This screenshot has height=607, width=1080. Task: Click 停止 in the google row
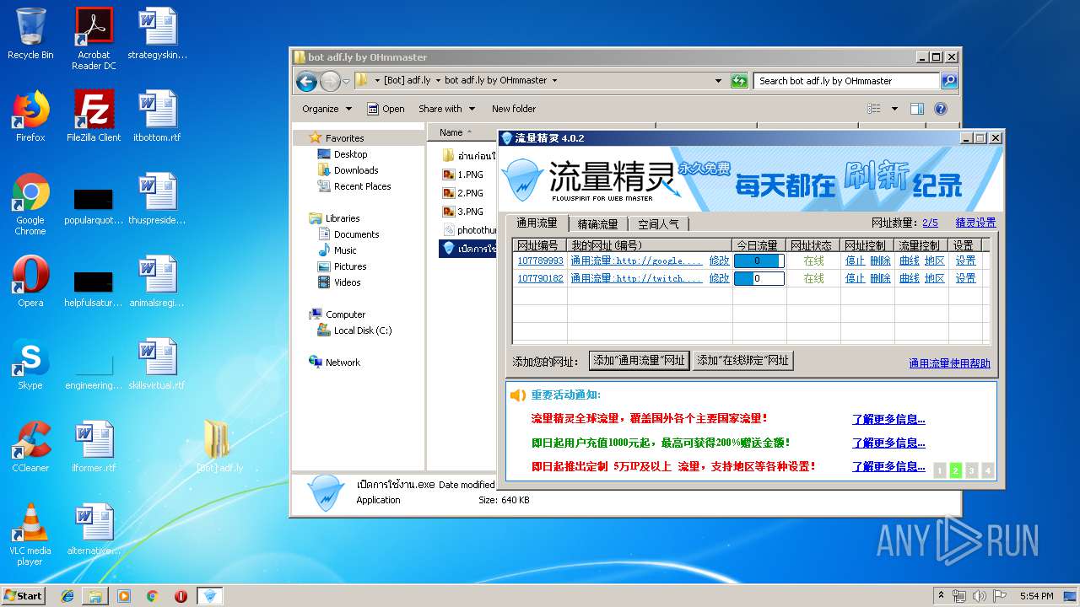(855, 261)
